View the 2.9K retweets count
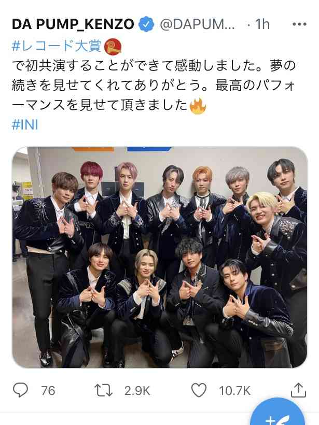 tap(137, 391)
